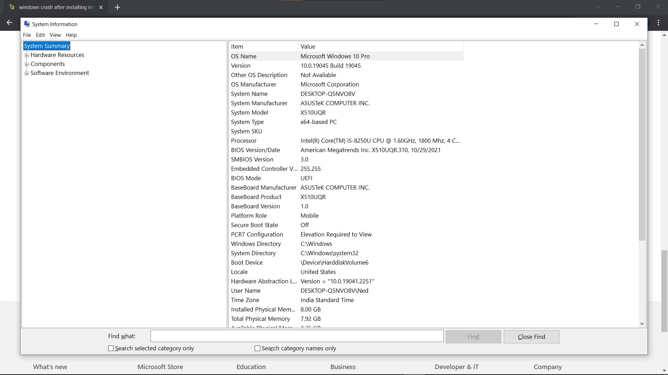Click the scroll-up arrow in details pane
The width and height of the screenshot is (668, 375).
pos(642,45)
